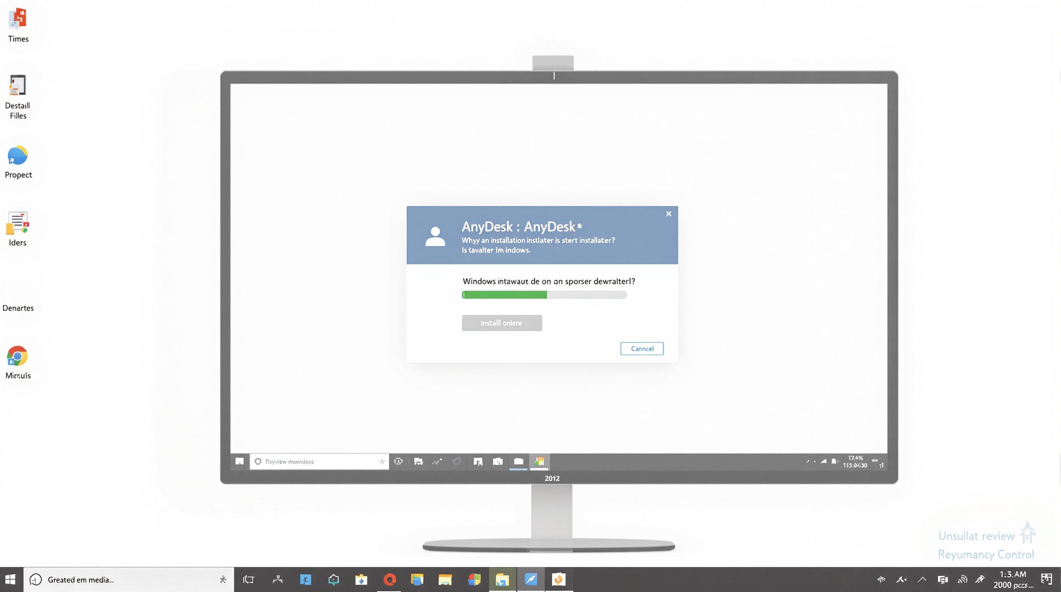Open the teal chat bubble app in taskbar
Image resolution: width=1061 pixels, height=592 pixels.
[333, 580]
